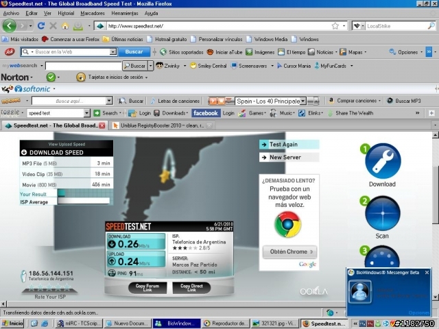
Task: Open the Hotmail gratuito bookmark
Action: point(167,39)
